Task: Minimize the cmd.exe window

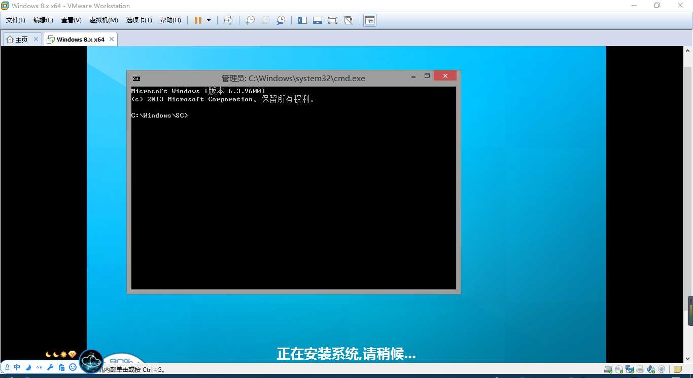Action: click(413, 76)
